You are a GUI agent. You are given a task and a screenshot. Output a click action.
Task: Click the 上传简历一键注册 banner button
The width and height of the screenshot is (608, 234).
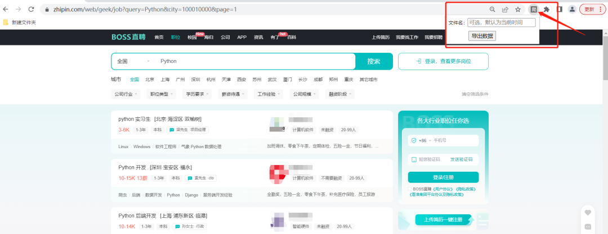point(443,219)
